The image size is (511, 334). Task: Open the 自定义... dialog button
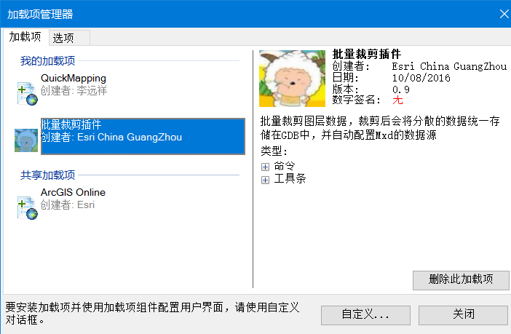[365, 315]
